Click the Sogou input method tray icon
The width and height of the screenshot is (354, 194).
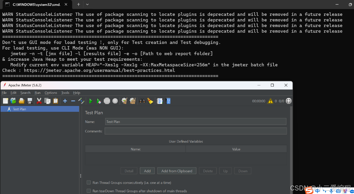coord(309,190)
